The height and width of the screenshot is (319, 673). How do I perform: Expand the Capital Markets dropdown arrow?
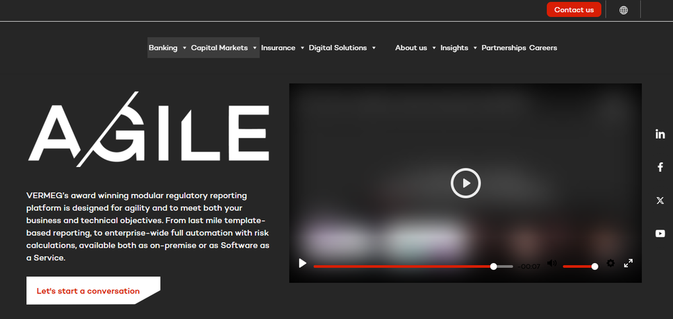[254, 48]
